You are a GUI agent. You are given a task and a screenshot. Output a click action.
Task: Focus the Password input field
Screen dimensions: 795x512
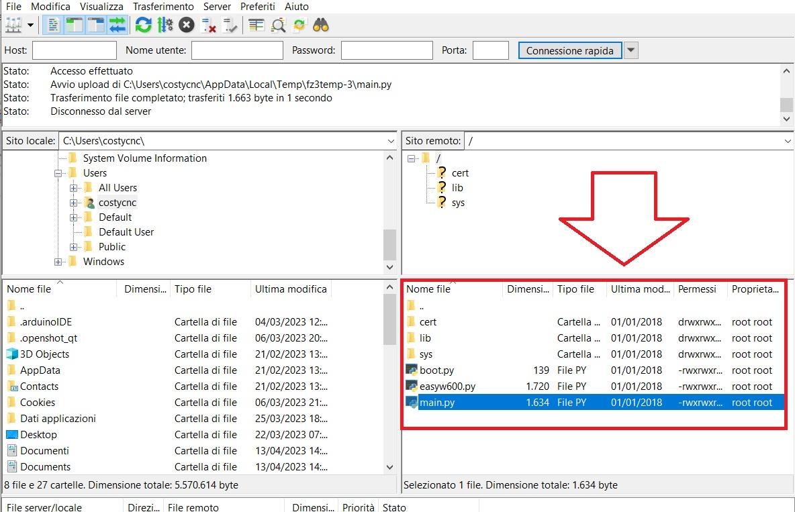point(387,50)
